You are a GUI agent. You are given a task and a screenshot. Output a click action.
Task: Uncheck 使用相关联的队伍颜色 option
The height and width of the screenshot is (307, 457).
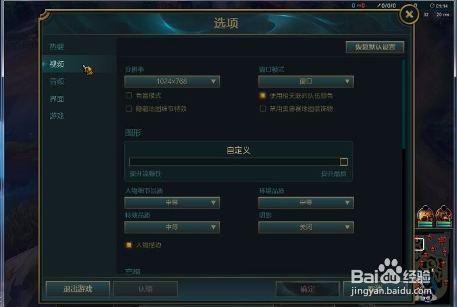[263, 95]
